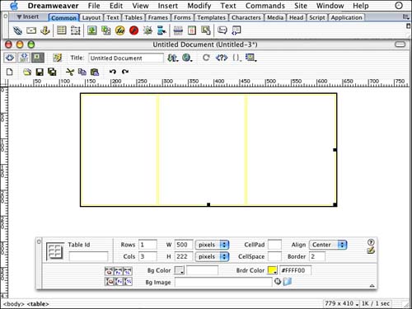412x309 pixels.
Task: Insert the Date icon
Action: [x=192, y=30]
